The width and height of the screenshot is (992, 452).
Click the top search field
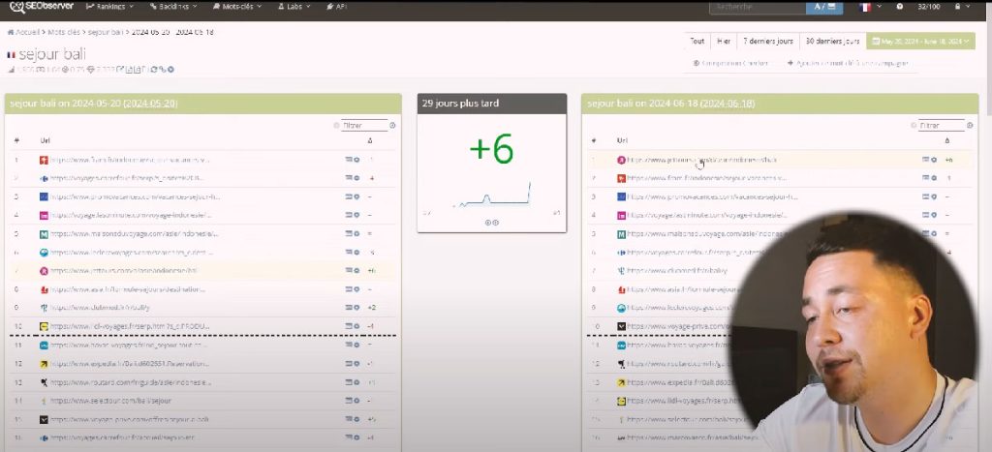[x=757, y=8]
